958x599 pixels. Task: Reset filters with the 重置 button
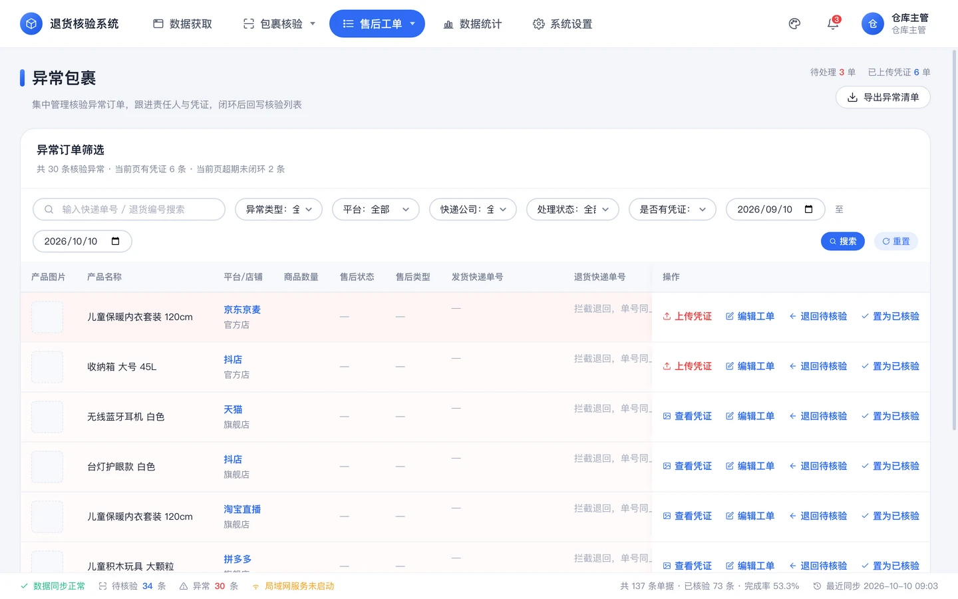[896, 241]
